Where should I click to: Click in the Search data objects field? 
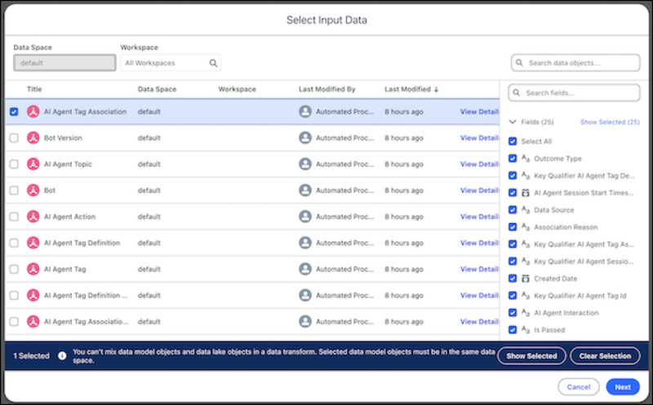(x=575, y=63)
